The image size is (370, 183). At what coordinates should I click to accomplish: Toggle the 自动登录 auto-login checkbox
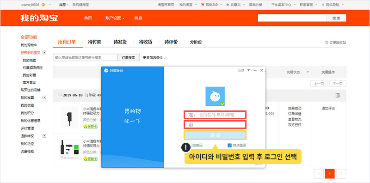pyautogui.click(x=229, y=145)
